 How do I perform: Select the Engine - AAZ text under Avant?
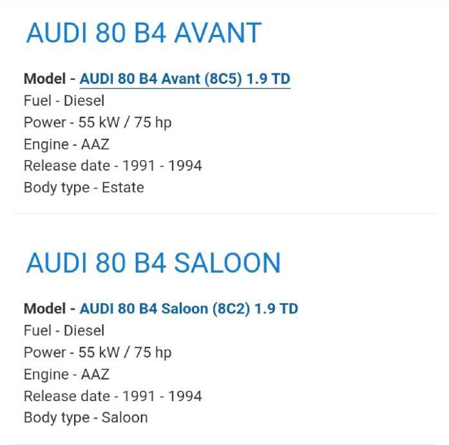point(66,144)
